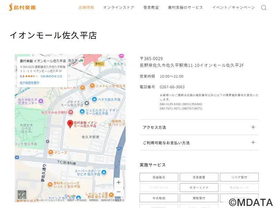The width and height of the screenshot is (277, 208).
Task: Click the 音楽教室 service button
Action: coord(199,177)
